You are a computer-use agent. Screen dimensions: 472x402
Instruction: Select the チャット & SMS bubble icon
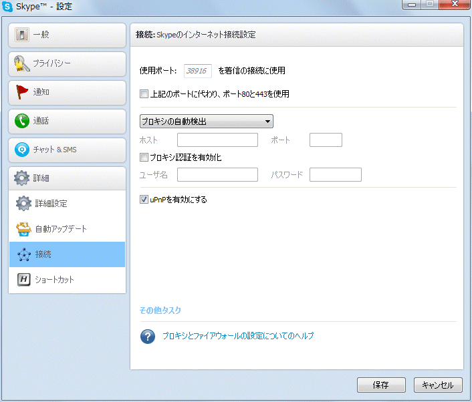[22, 150]
